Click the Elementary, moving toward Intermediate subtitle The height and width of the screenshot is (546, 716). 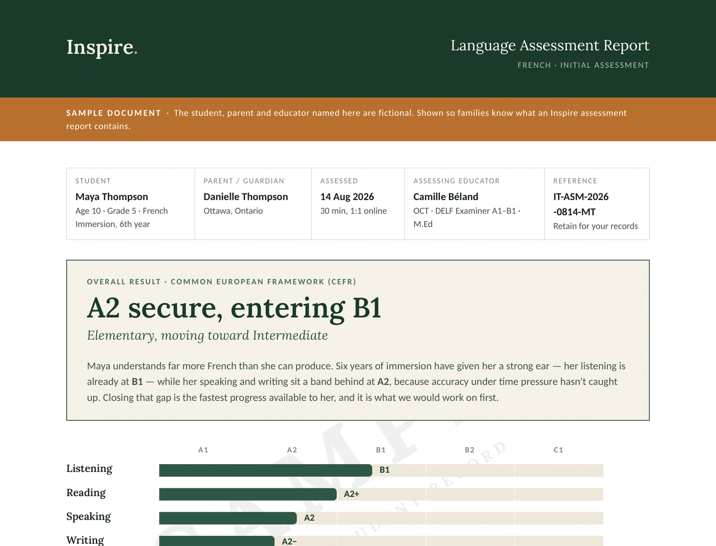point(207,336)
